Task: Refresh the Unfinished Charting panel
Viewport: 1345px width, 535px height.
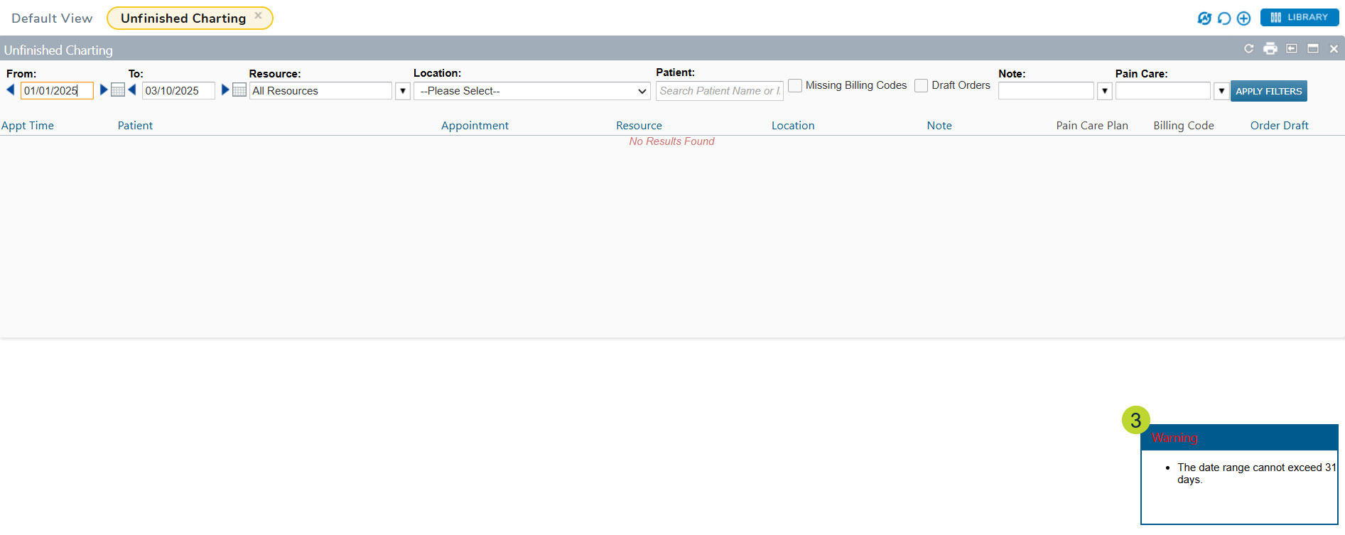Action: tap(1248, 48)
